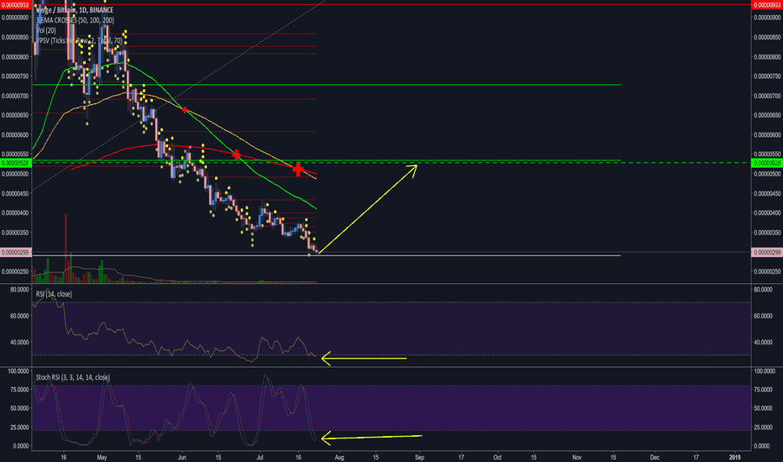Select the Vol (20) indicator label

(x=46, y=30)
